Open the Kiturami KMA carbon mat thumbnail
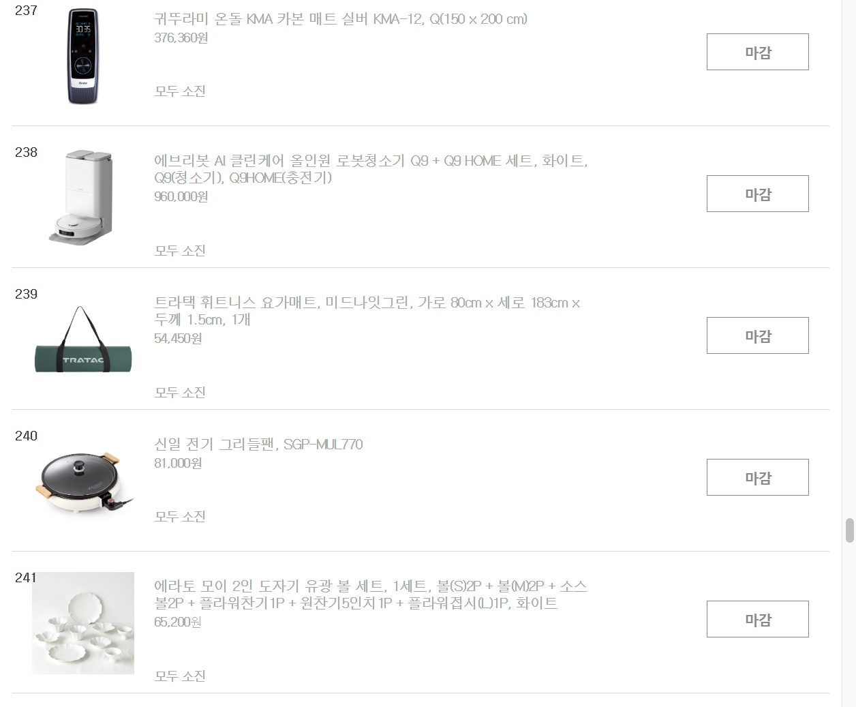856x707 pixels. click(83, 56)
